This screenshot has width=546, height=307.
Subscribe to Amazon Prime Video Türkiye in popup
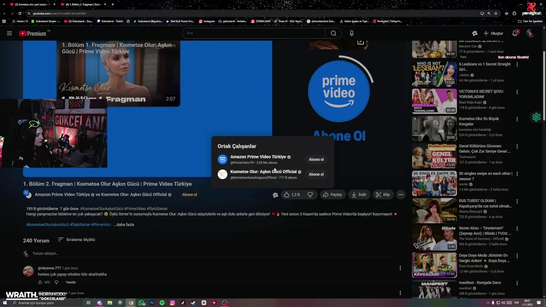click(316, 159)
